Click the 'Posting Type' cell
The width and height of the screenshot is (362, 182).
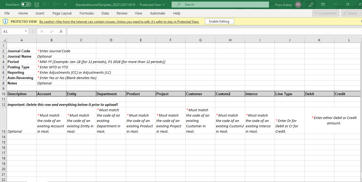click(22, 67)
